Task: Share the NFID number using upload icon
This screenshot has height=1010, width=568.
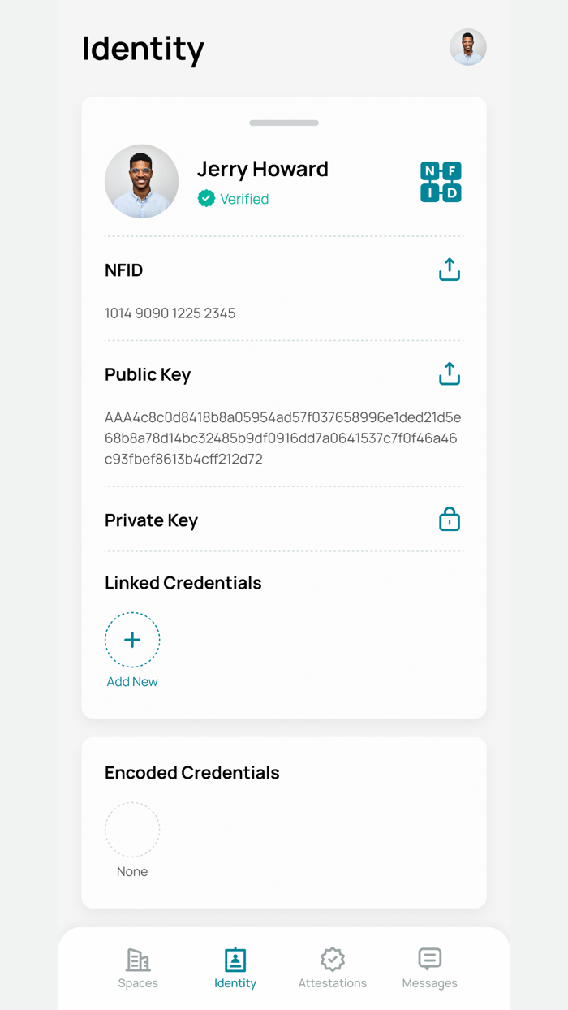Action: click(449, 269)
